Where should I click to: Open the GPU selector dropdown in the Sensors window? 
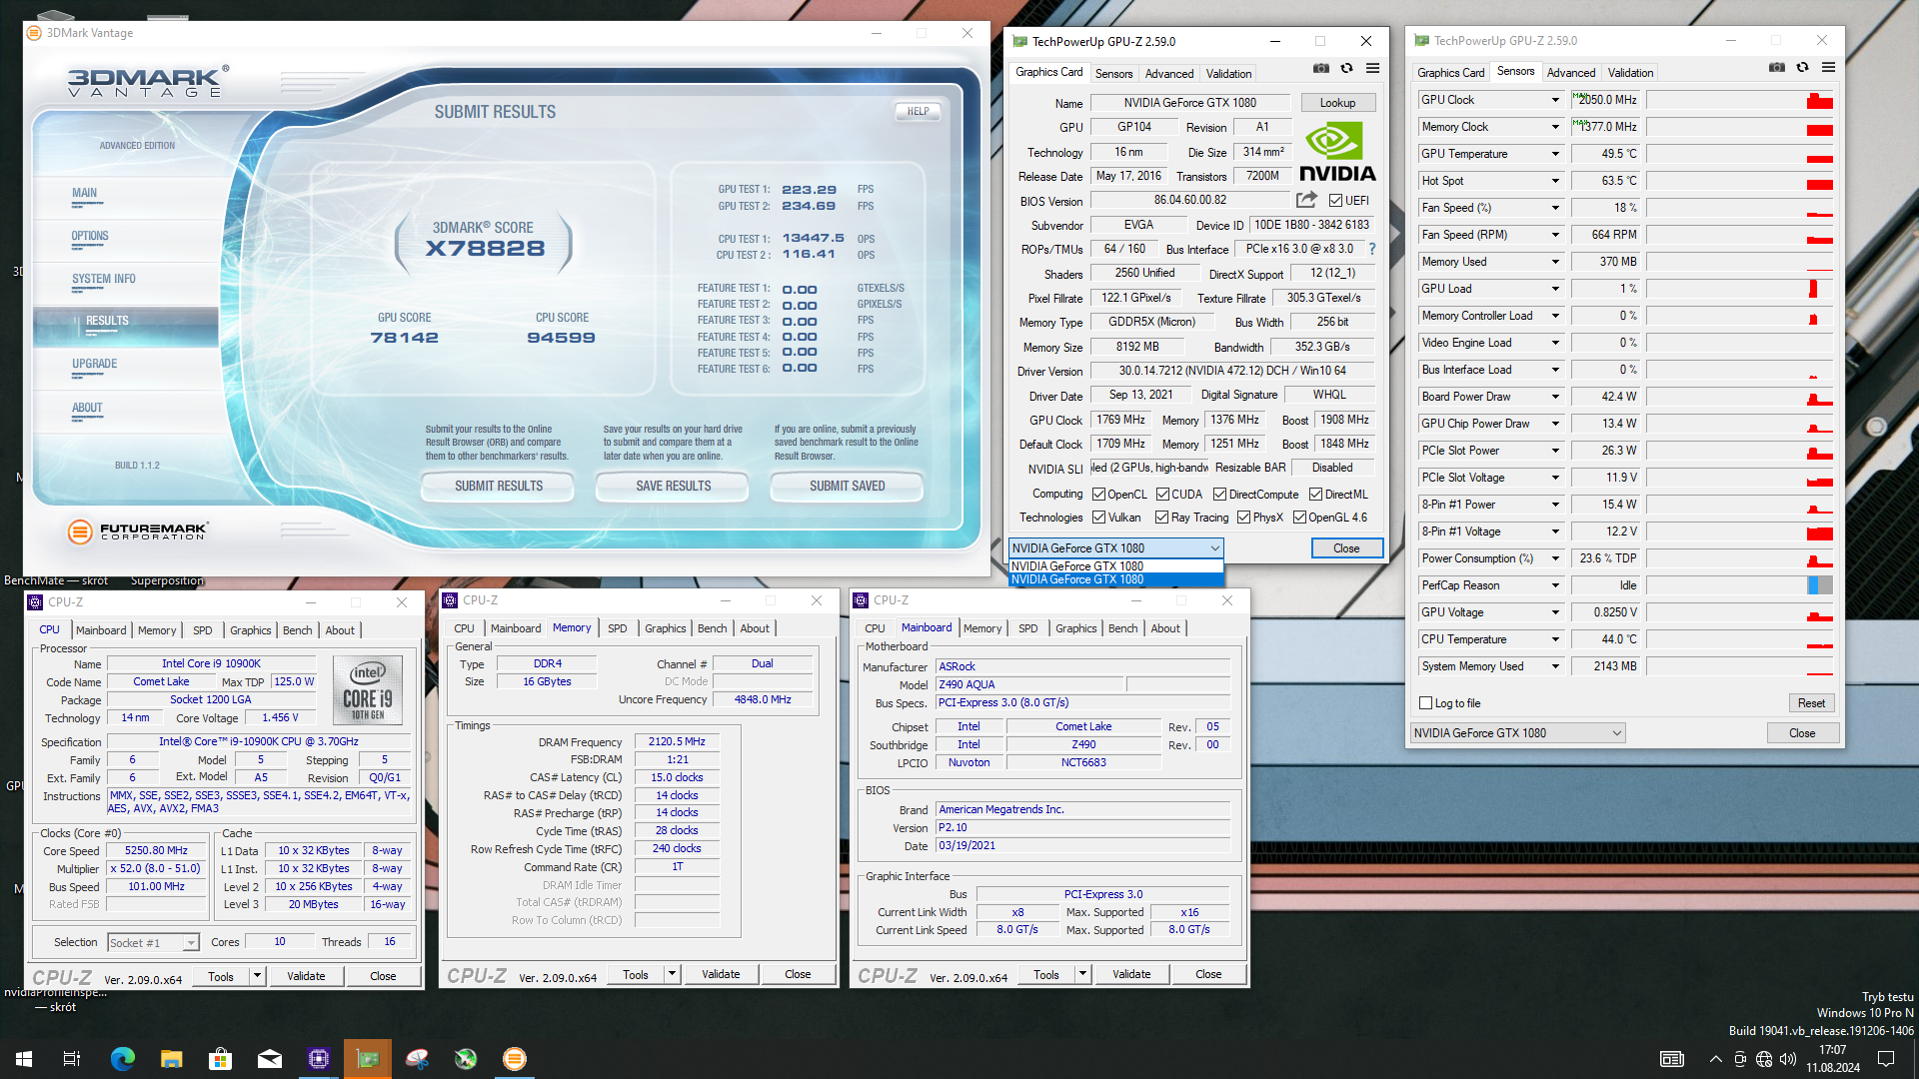[x=1517, y=733]
